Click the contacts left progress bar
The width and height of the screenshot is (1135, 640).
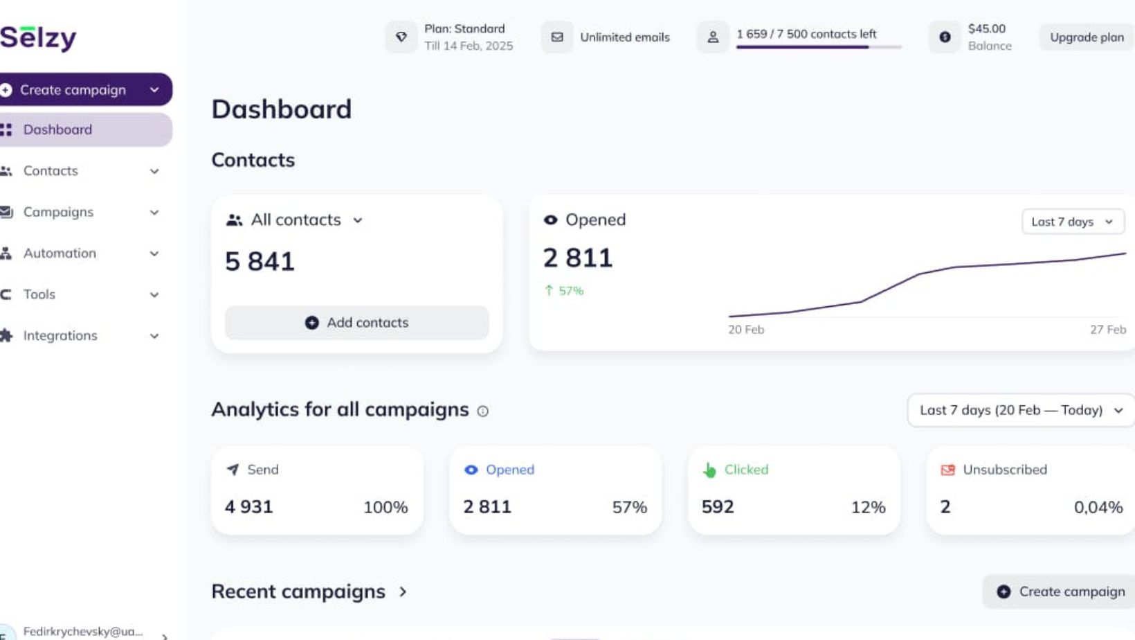pos(819,47)
